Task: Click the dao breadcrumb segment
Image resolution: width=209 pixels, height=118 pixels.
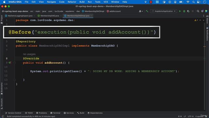Action: pos(78,11)
